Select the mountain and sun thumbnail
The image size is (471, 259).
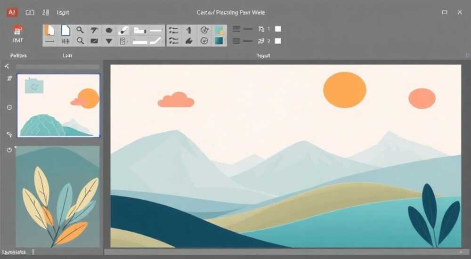[x=58, y=106]
